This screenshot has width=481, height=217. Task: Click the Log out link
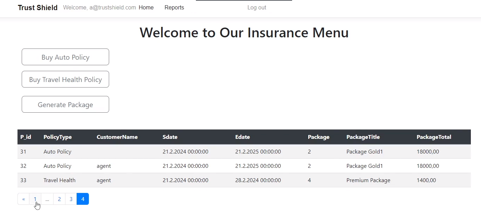coord(256,8)
